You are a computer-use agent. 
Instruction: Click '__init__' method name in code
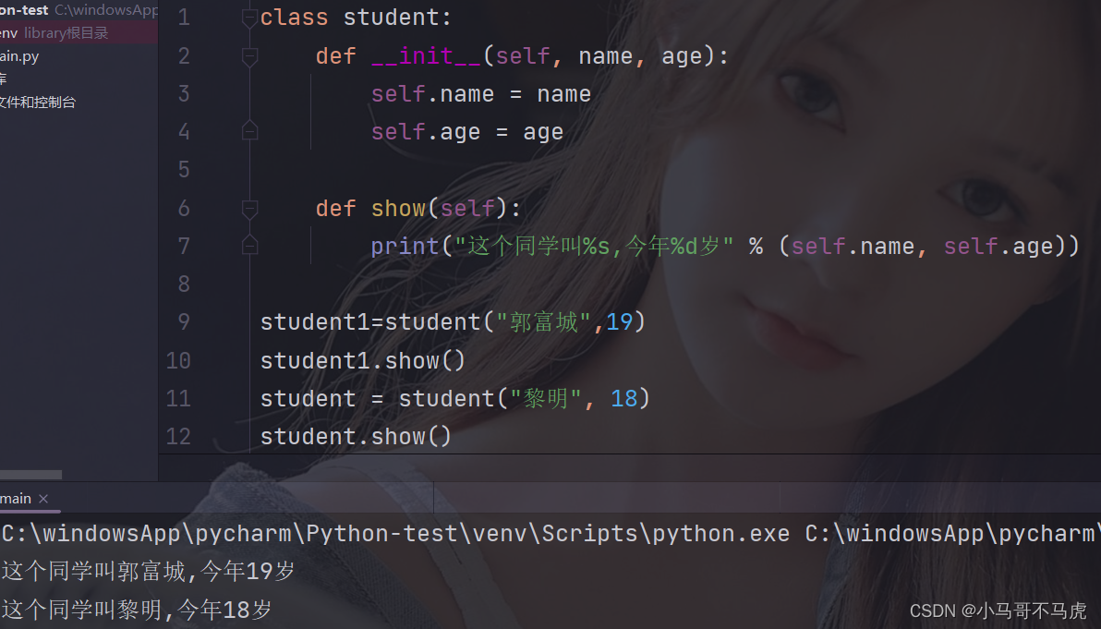point(426,56)
